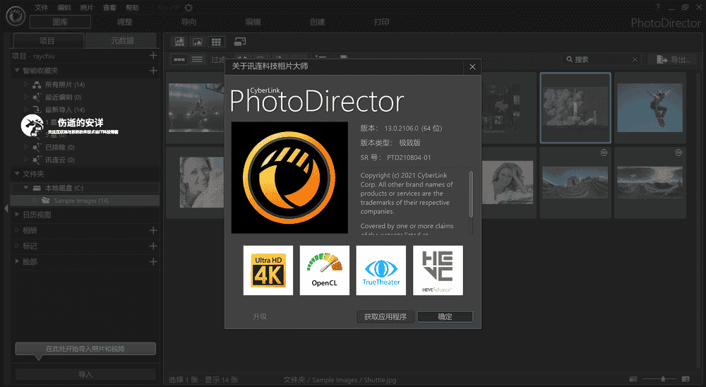Open the 照片 menu
This screenshot has height=387, width=706.
86,8
